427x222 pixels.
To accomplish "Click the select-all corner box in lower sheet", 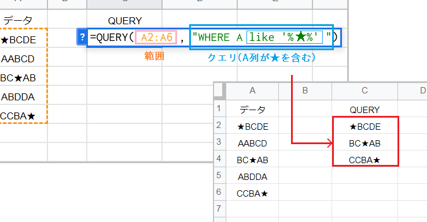I will pyautogui.click(x=219, y=91).
